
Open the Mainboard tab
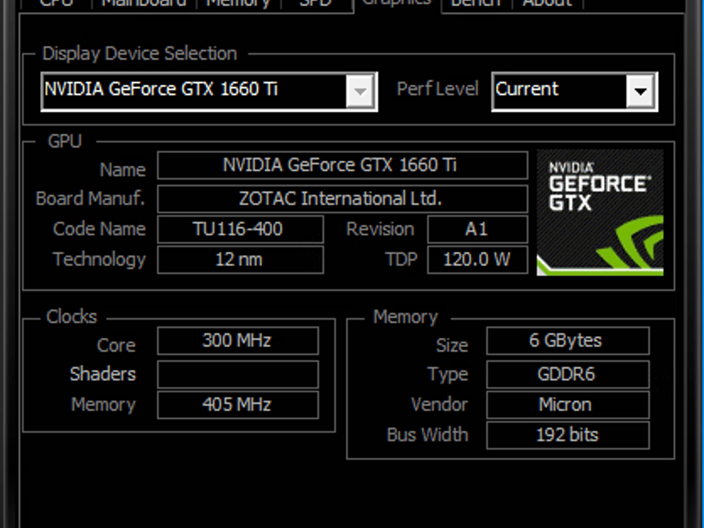(x=144, y=4)
